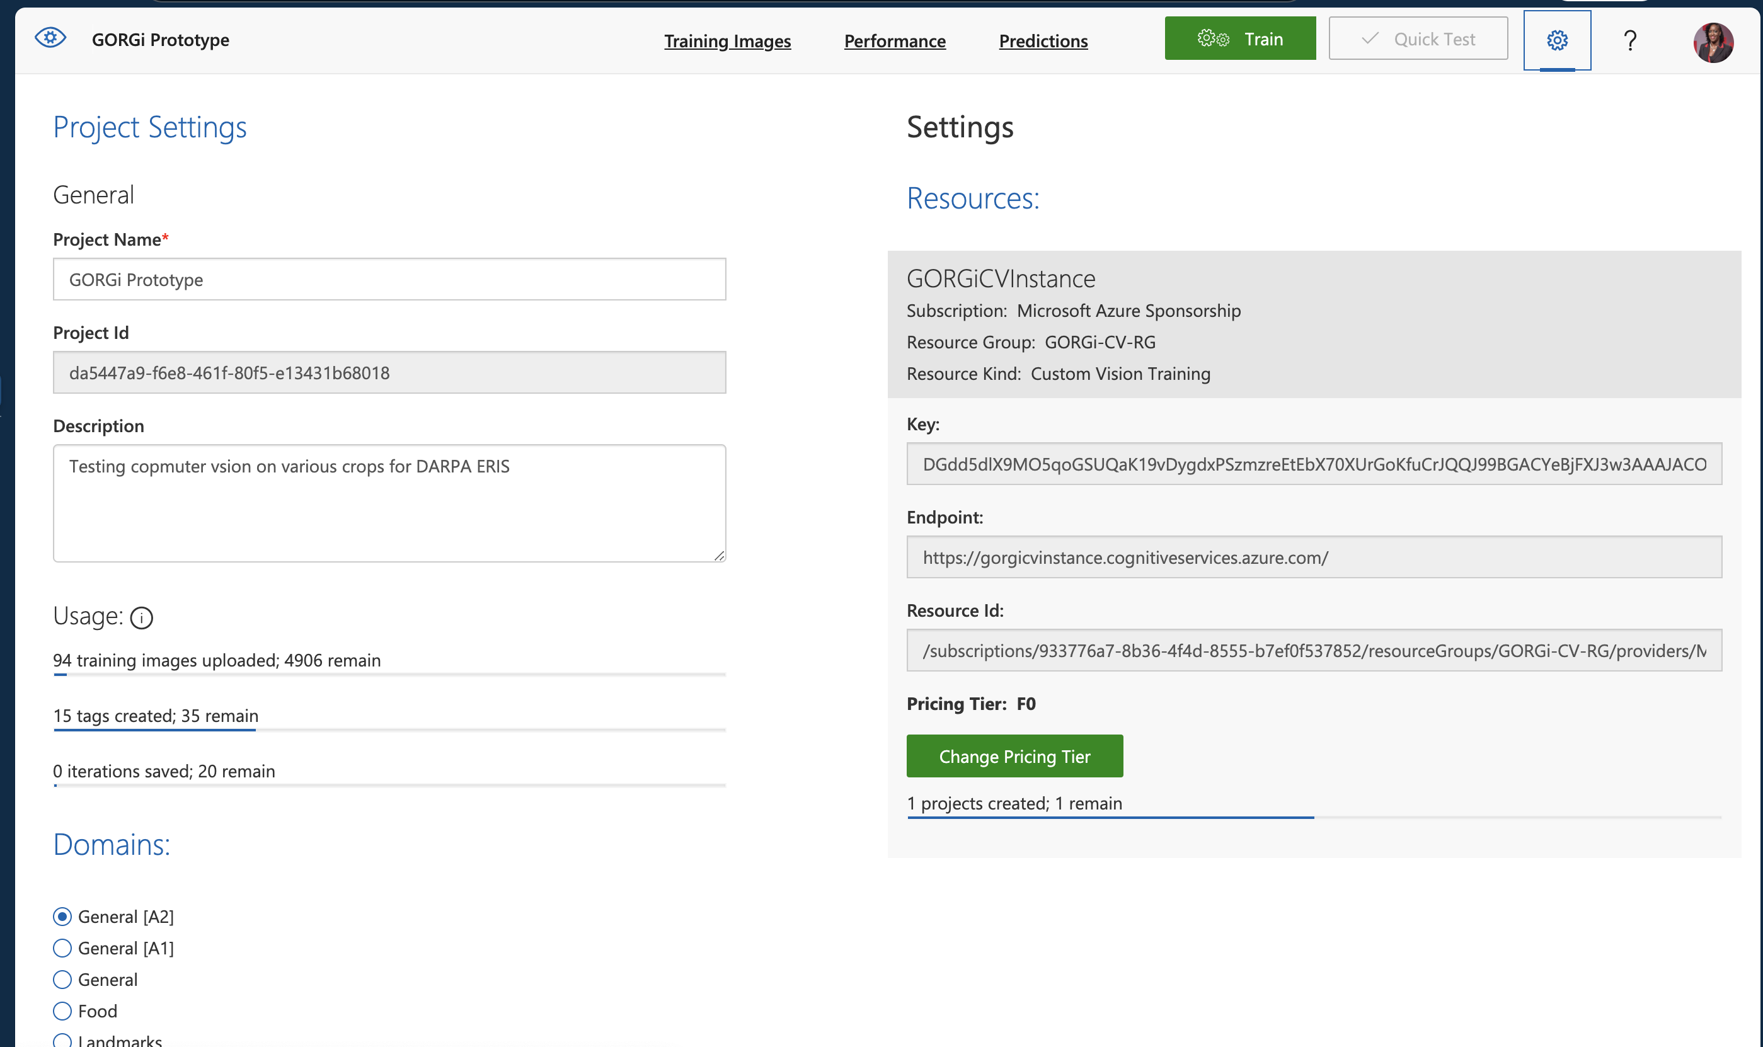Go to the Predictions tab
This screenshot has width=1763, height=1047.
pyautogui.click(x=1043, y=41)
